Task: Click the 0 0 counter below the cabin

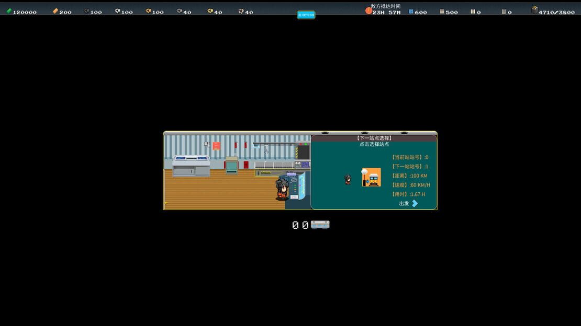Action: tap(300, 225)
